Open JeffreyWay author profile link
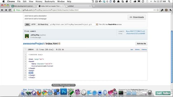 tap(35, 35)
